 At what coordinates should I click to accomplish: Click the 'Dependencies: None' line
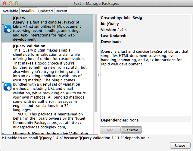tap(120, 120)
